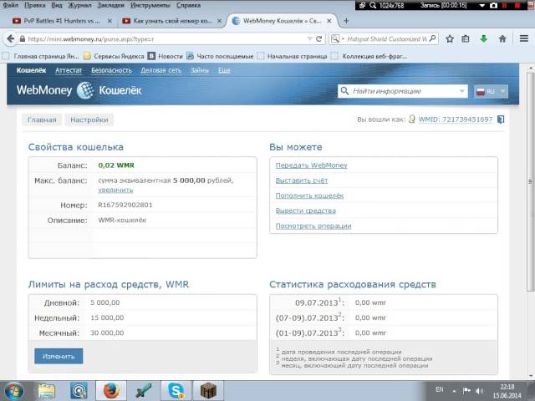Reload the page with the refresh icon
Image resolution: width=535 pixels, height=401 pixels.
point(319,39)
